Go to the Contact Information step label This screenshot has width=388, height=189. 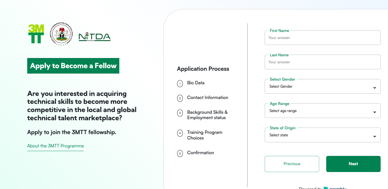[208, 98]
